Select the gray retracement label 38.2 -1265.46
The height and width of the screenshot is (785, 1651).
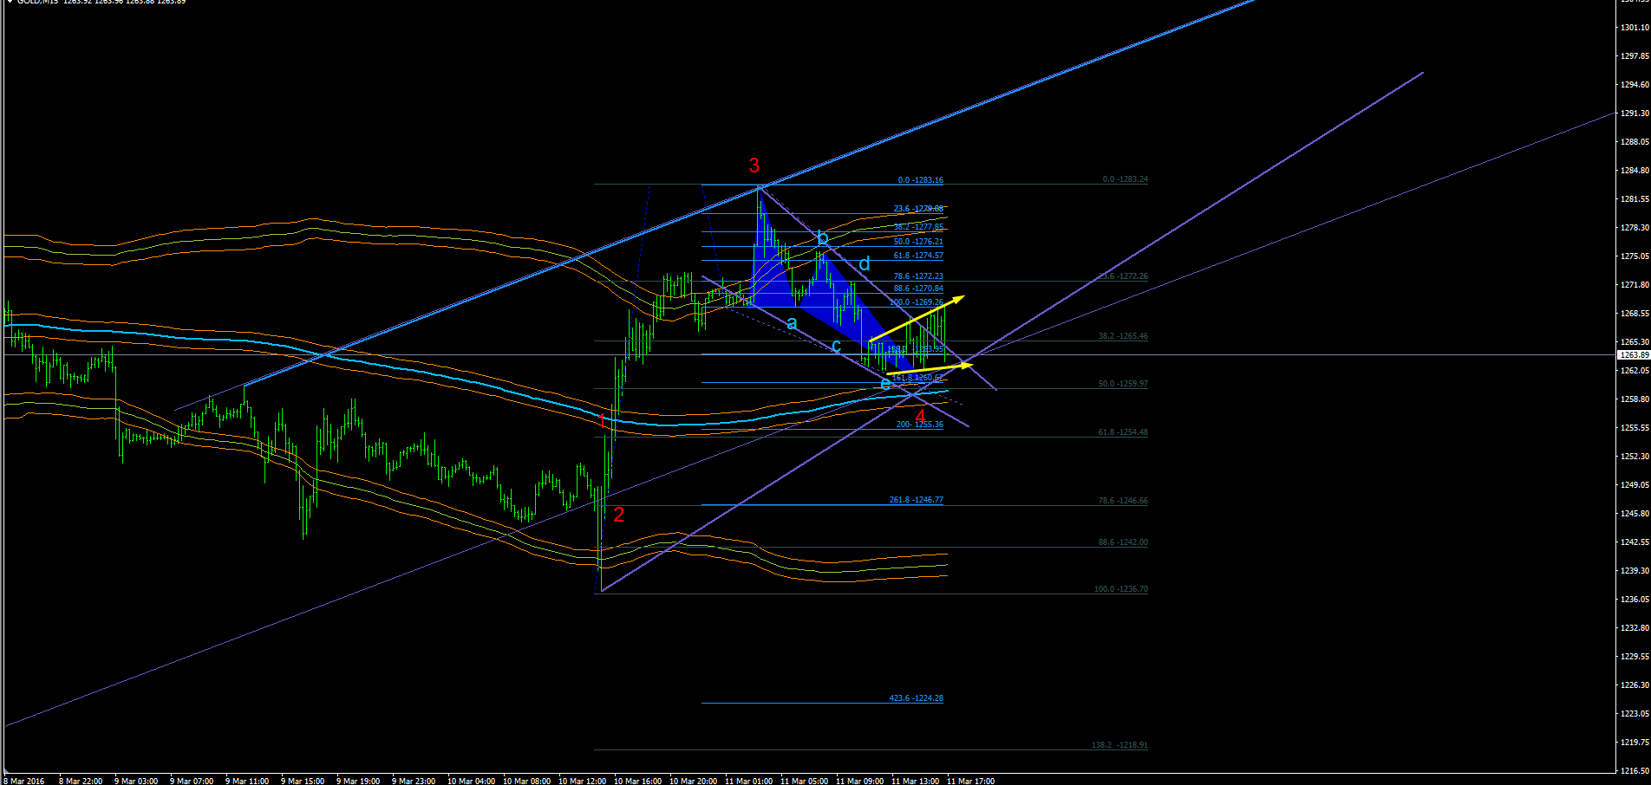coord(1123,336)
